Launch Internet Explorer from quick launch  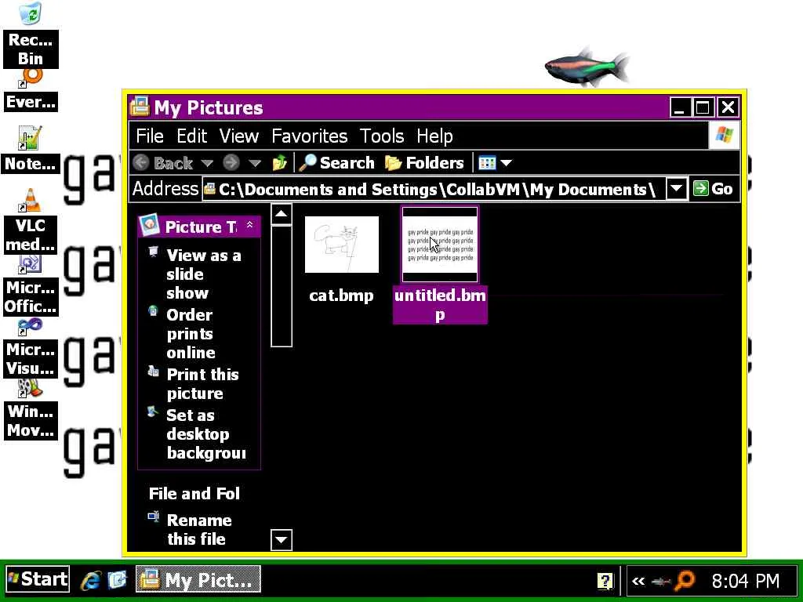tap(91, 580)
